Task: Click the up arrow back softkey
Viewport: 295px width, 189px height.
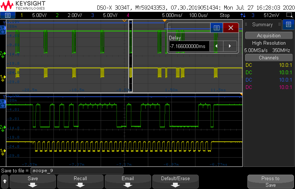Action: click(x=5, y=182)
